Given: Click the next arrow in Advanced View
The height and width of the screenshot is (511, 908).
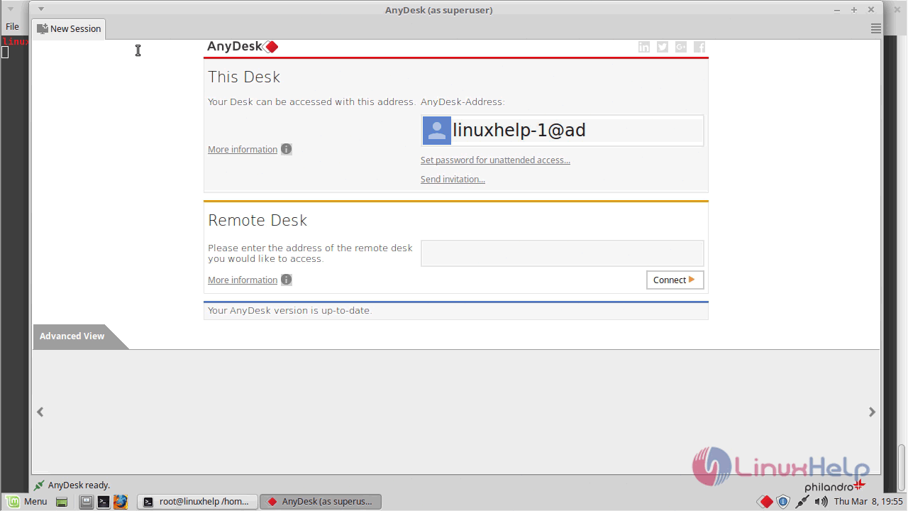Looking at the screenshot, I should 872,412.
